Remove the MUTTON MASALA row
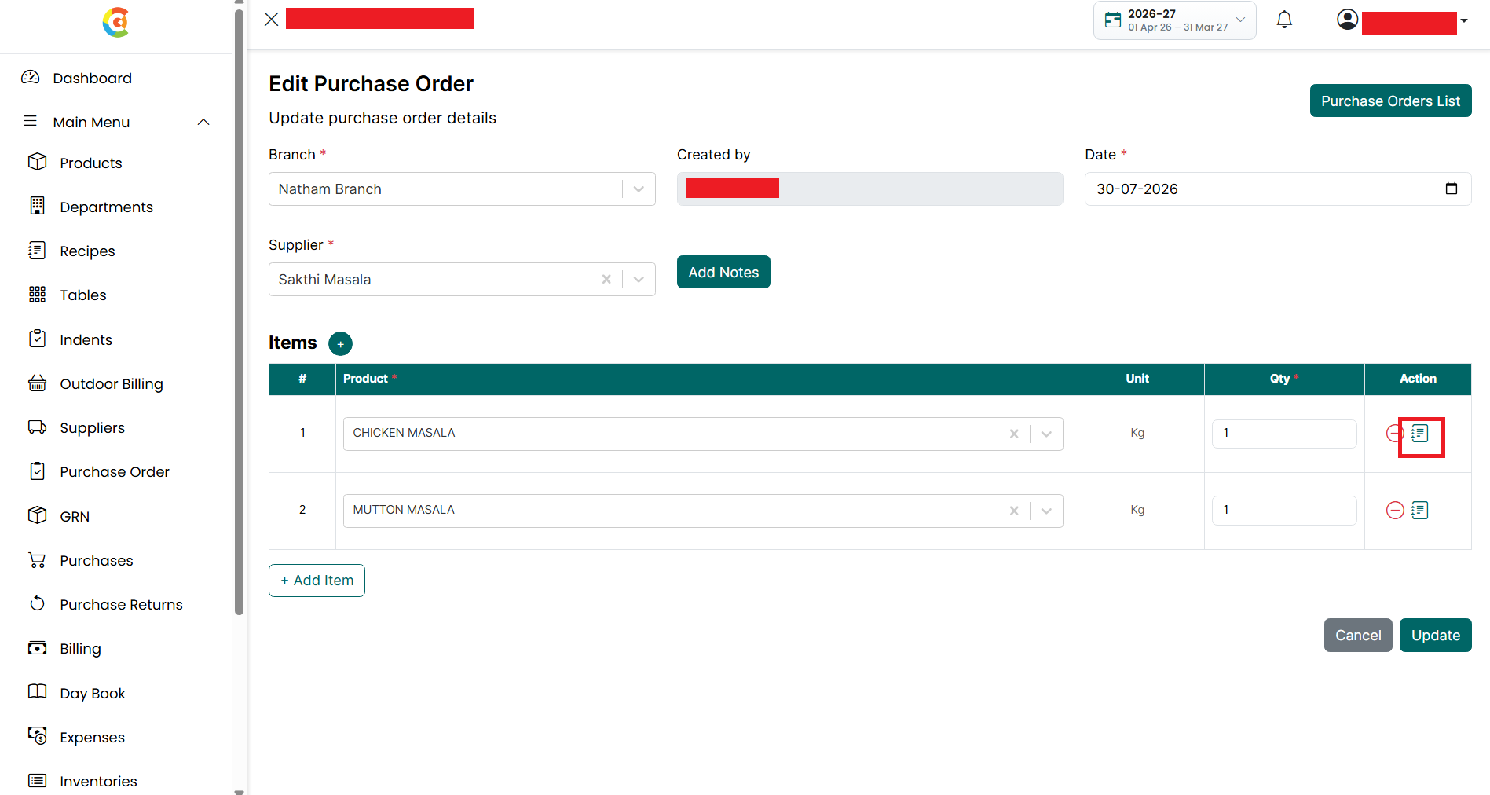 pyautogui.click(x=1395, y=510)
